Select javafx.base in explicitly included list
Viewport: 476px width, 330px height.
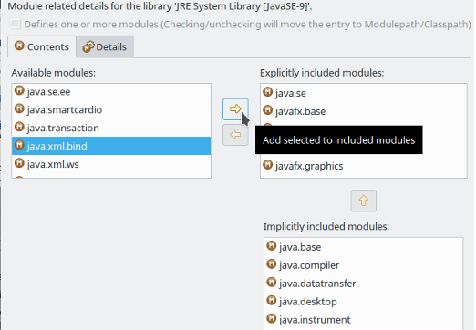tap(364, 111)
